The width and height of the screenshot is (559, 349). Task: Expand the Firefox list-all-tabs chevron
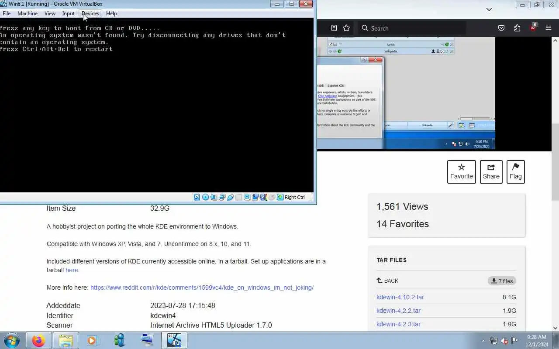489,9
